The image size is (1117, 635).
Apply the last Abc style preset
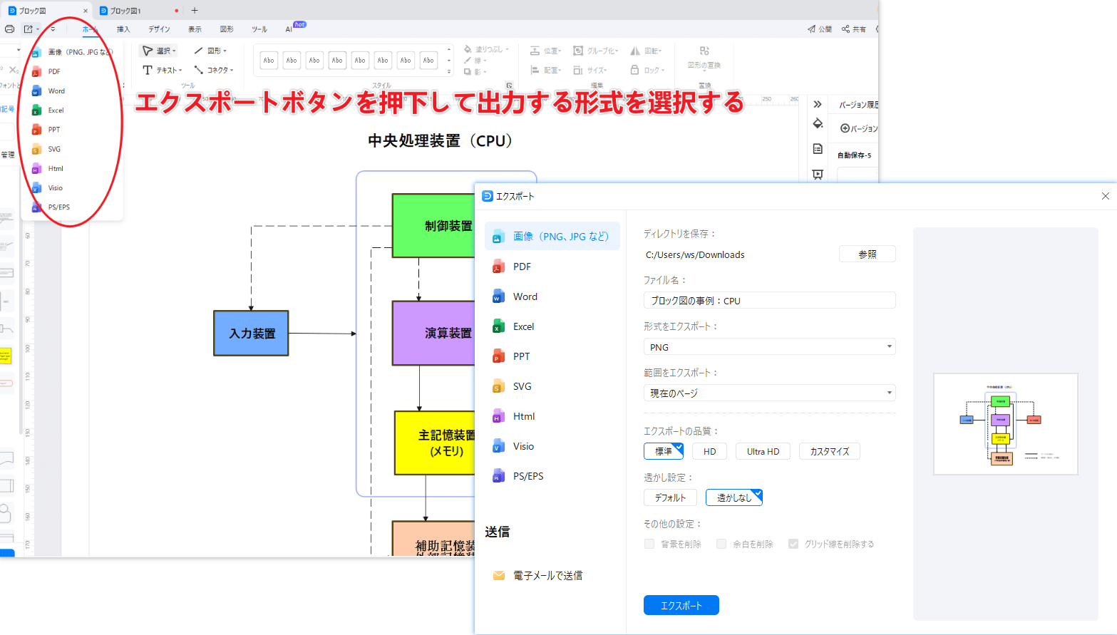tap(428, 61)
